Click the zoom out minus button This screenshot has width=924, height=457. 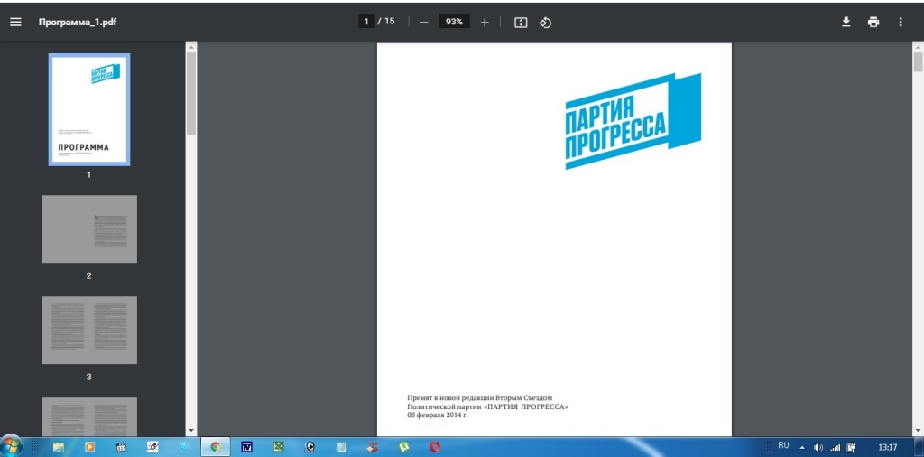424,22
